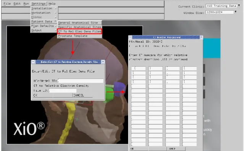Open window menu of CT Number Assignment dialog
244x151 pixels.
[x=130, y=37]
